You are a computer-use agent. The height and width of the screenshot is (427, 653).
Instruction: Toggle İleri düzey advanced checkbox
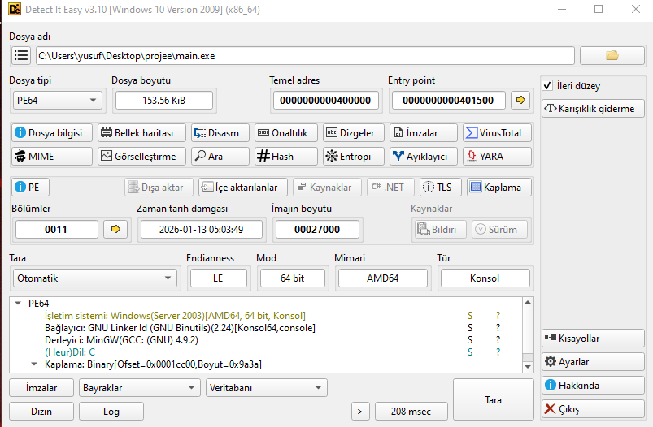(x=547, y=86)
